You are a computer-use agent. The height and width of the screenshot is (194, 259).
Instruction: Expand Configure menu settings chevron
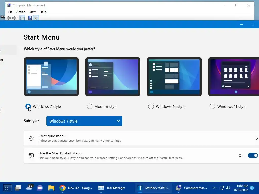pyautogui.click(x=257, y=138)
